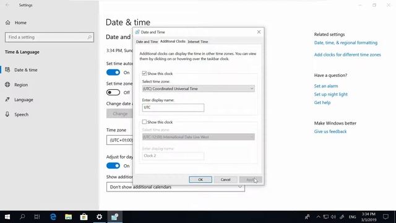Click the Set up night light link
Screen dimensions: 396x223
(x=330, y=94)
